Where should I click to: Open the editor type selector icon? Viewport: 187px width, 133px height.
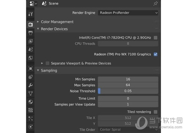pyautogui.click(x=33, y=3)
